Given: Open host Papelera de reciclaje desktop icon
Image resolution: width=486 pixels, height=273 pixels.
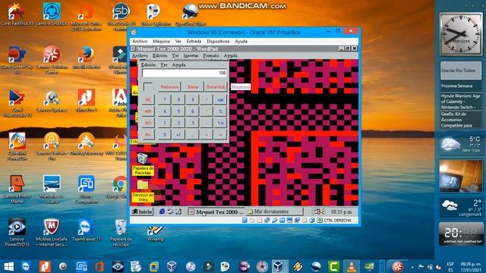Looking at the screenshot, I should click(x=121, y=233).
